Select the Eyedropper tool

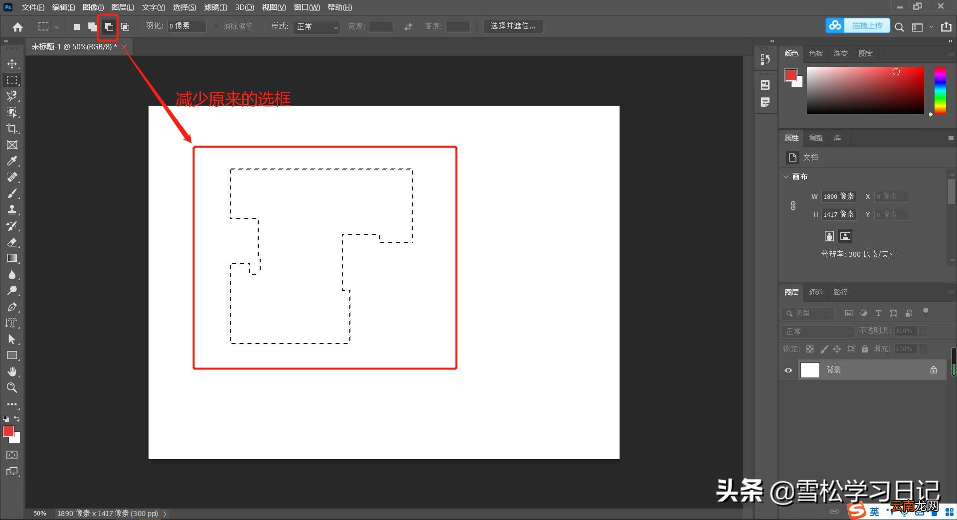point(12,161)
